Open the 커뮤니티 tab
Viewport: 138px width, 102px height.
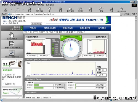(33, 28)
